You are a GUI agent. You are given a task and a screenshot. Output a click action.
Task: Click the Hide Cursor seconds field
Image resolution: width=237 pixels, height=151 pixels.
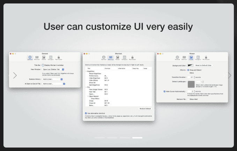pyautogui.click(x=191, y=91)
